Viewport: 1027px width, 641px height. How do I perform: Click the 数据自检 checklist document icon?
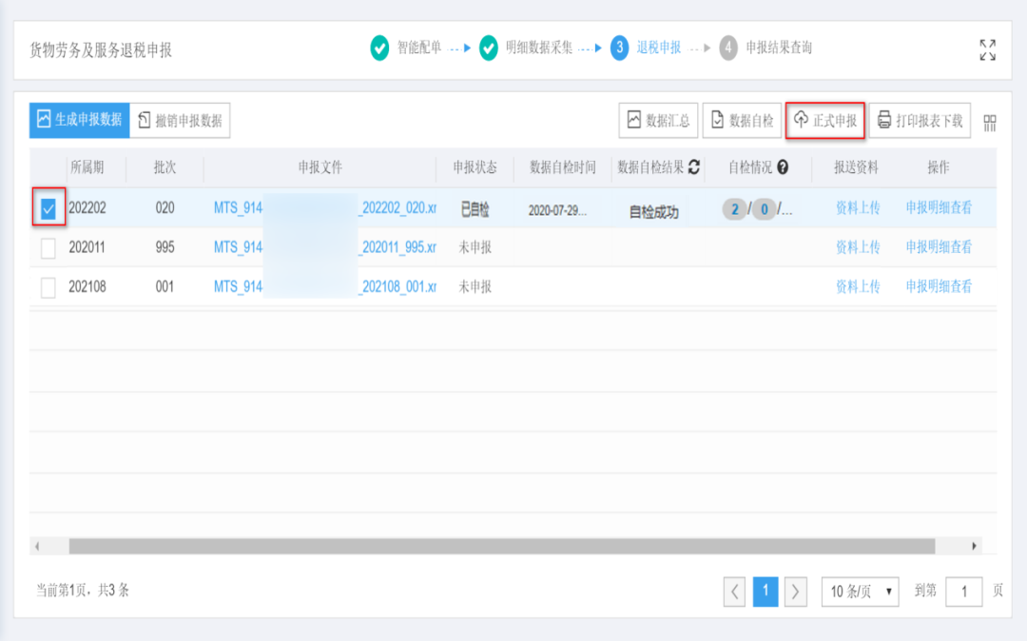point(718,120)
